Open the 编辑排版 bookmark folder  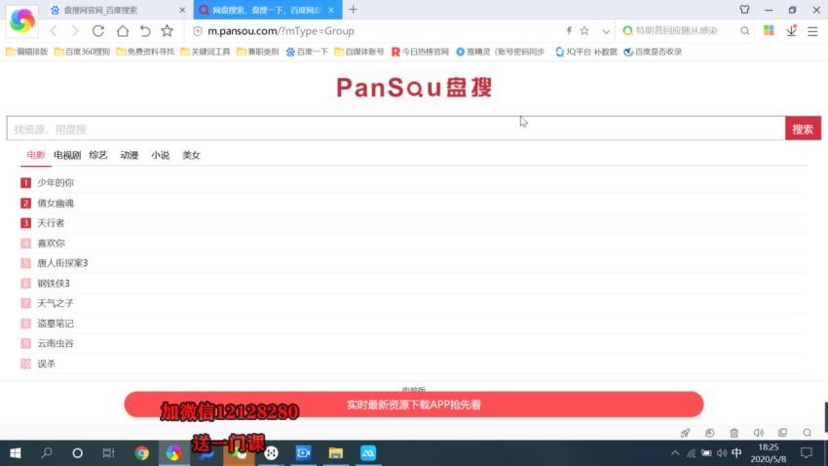pyautogui.click(x=26, y=52)
